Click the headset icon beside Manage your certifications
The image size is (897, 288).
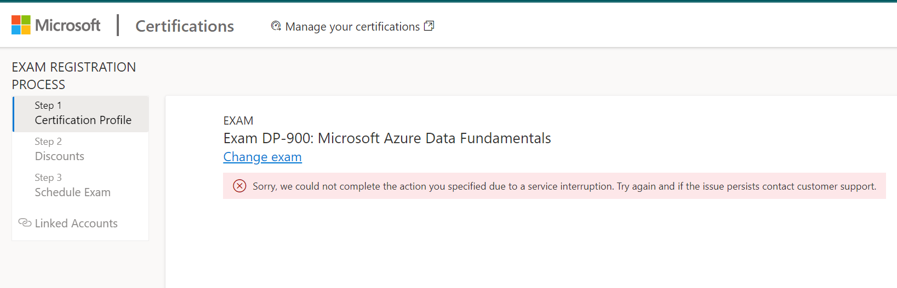click(x=276, y=26)
